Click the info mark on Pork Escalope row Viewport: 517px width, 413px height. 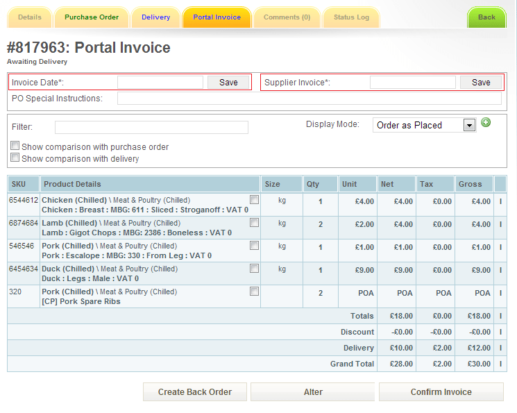pos(500,247)
